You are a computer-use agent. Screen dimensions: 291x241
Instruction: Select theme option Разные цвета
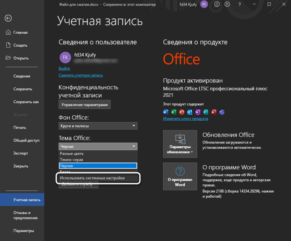(x=98, y=153)
